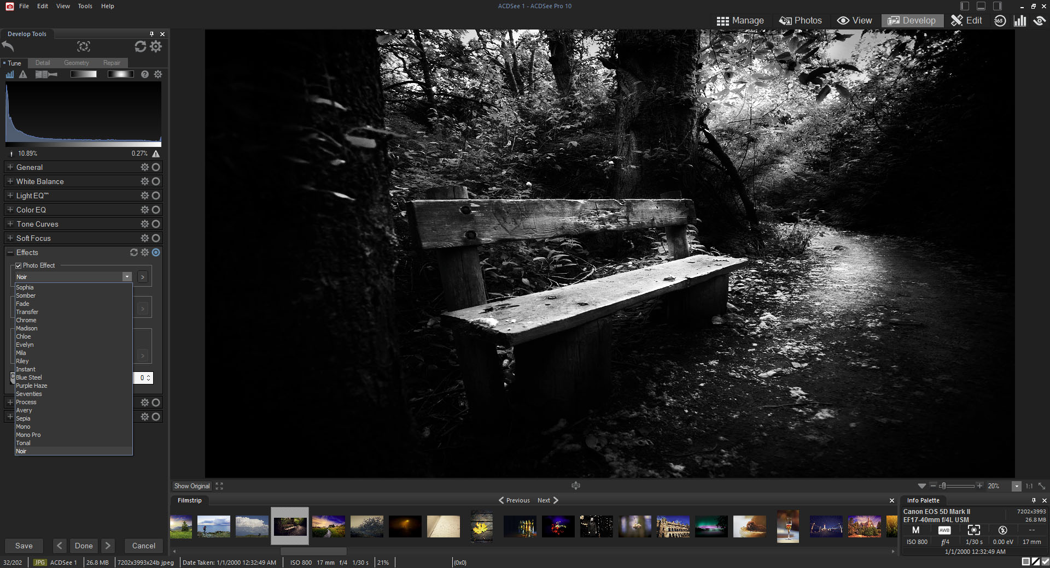Toggle exposure warning triangle under Tune tab
Viewport: 1050px width, 568px height.
(23, 74)
